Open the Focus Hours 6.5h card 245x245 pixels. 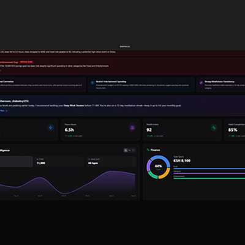(100, 130)
